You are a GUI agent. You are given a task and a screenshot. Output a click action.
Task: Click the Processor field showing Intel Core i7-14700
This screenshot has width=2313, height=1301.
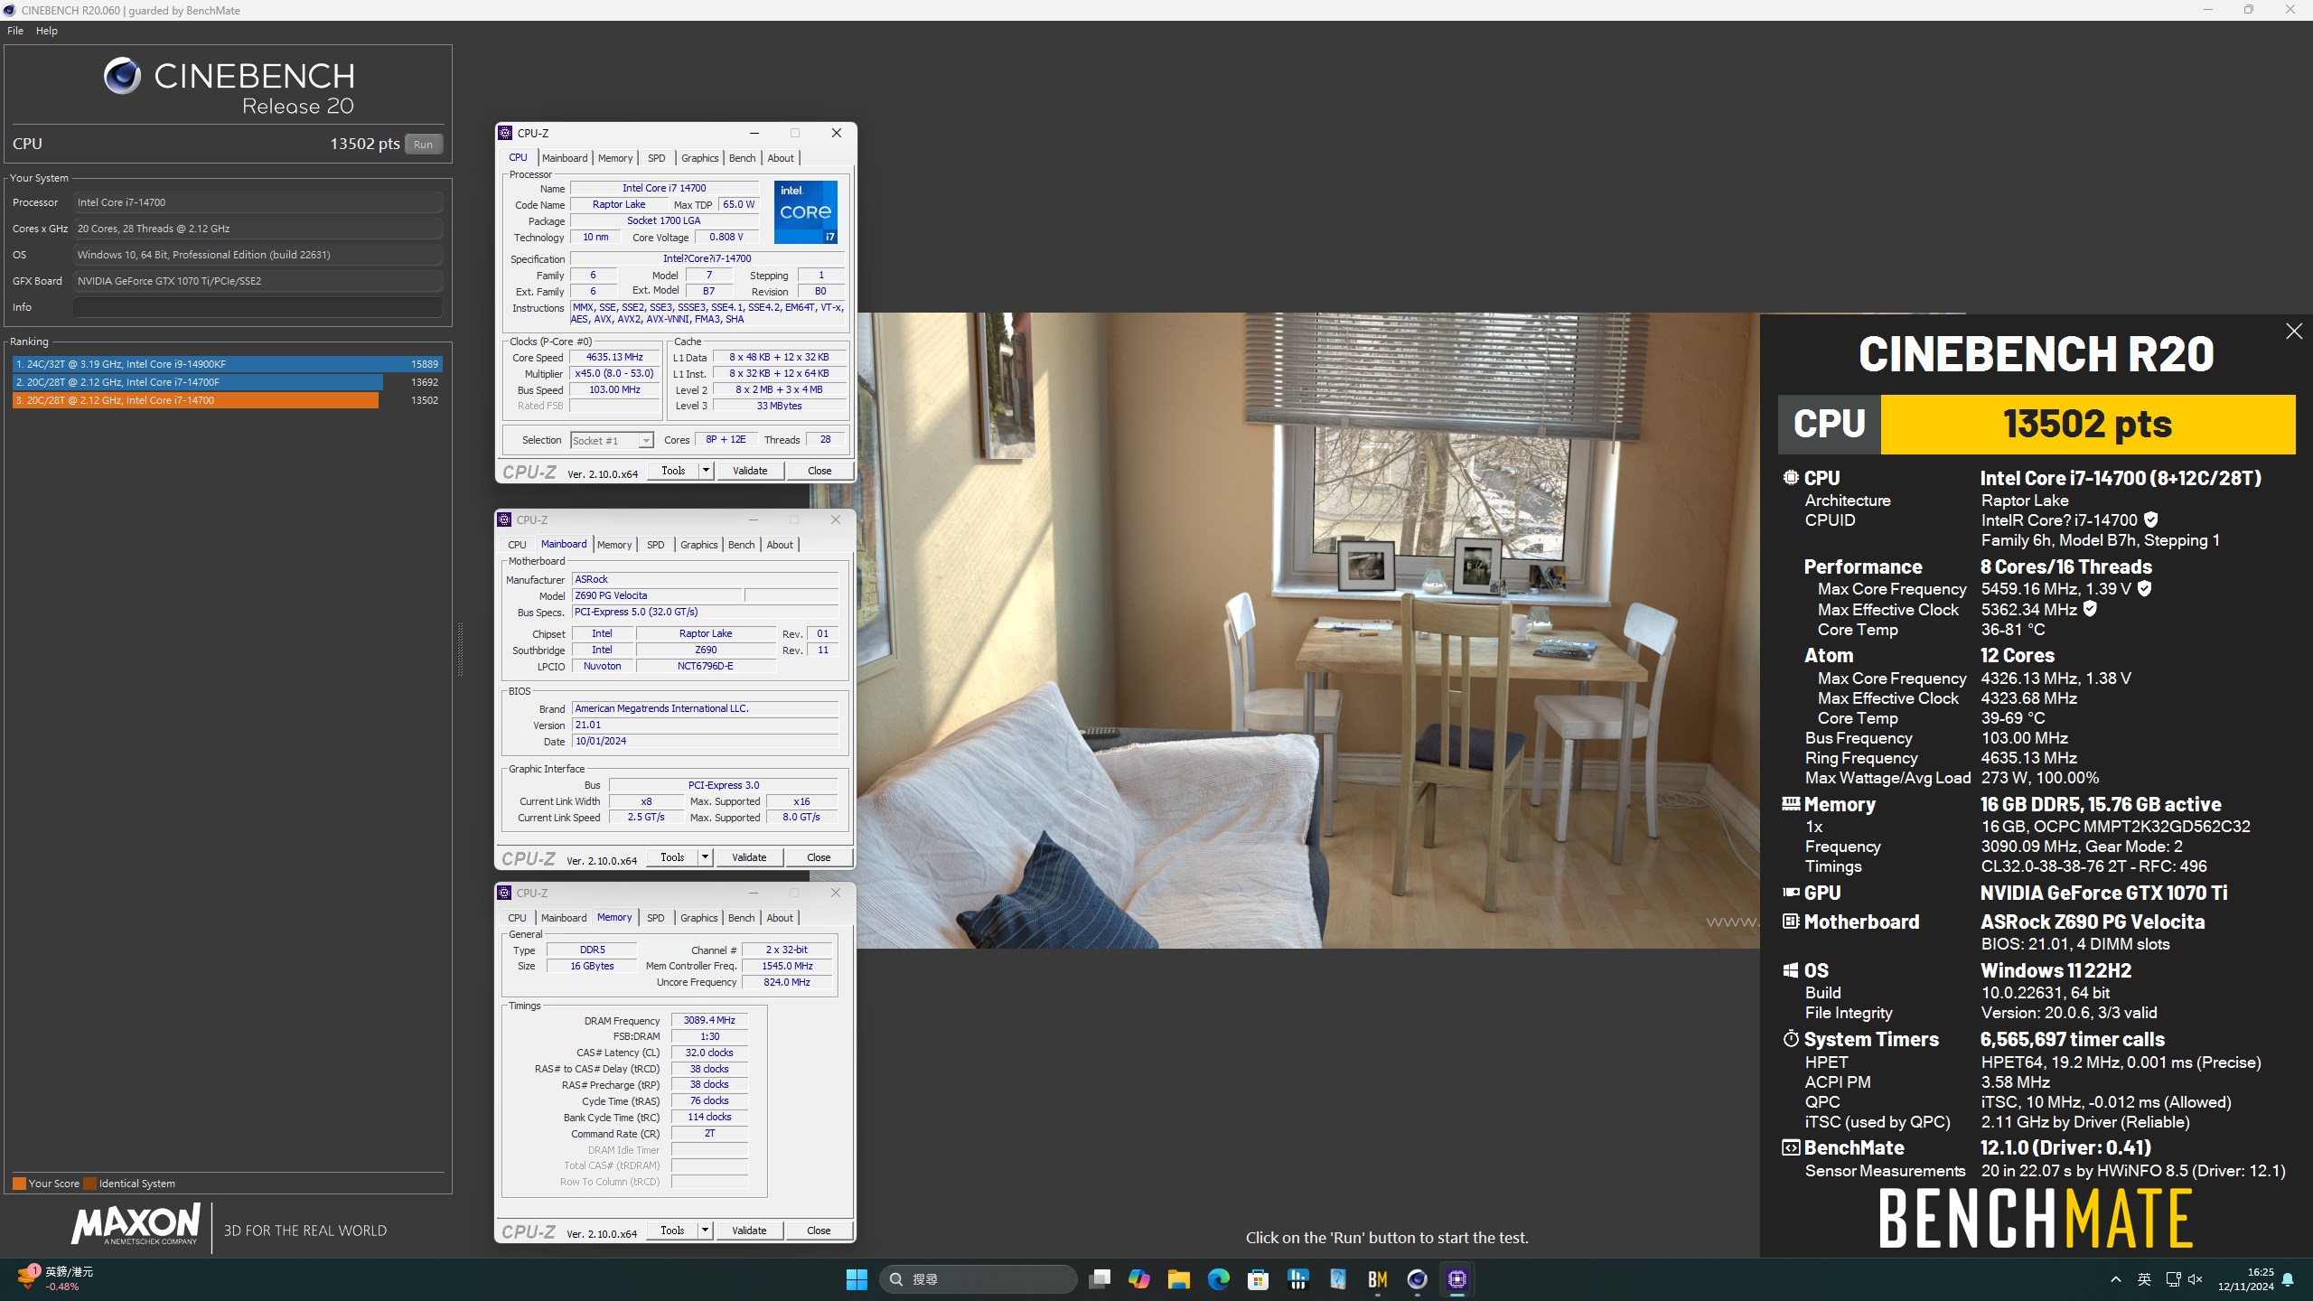(x=258, y=202)
